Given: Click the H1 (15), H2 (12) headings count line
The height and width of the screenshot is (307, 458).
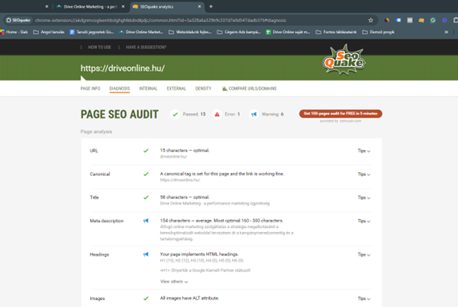Looking at the screenshot, I should (202, 260).
